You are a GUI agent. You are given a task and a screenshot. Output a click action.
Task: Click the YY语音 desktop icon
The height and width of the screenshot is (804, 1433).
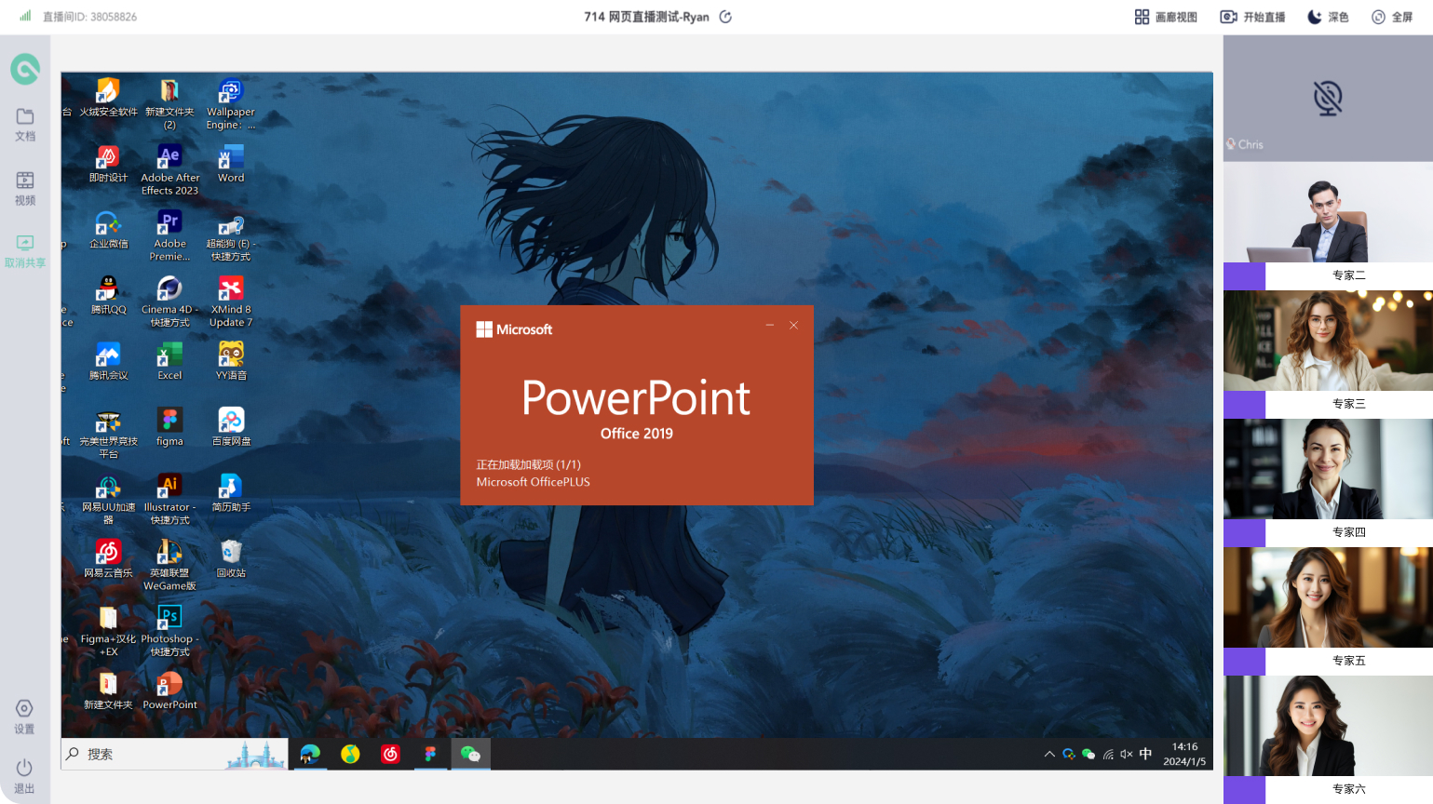(231, 362)
